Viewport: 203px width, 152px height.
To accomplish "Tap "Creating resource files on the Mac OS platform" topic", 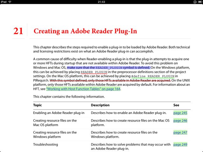I will tap(55, 123).
